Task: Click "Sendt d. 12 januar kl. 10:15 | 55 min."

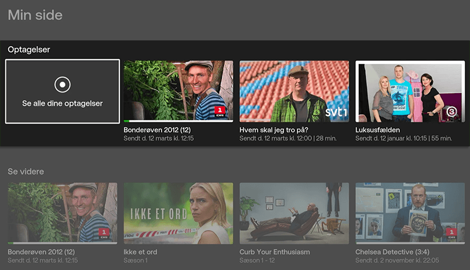Action: (403, 138)
